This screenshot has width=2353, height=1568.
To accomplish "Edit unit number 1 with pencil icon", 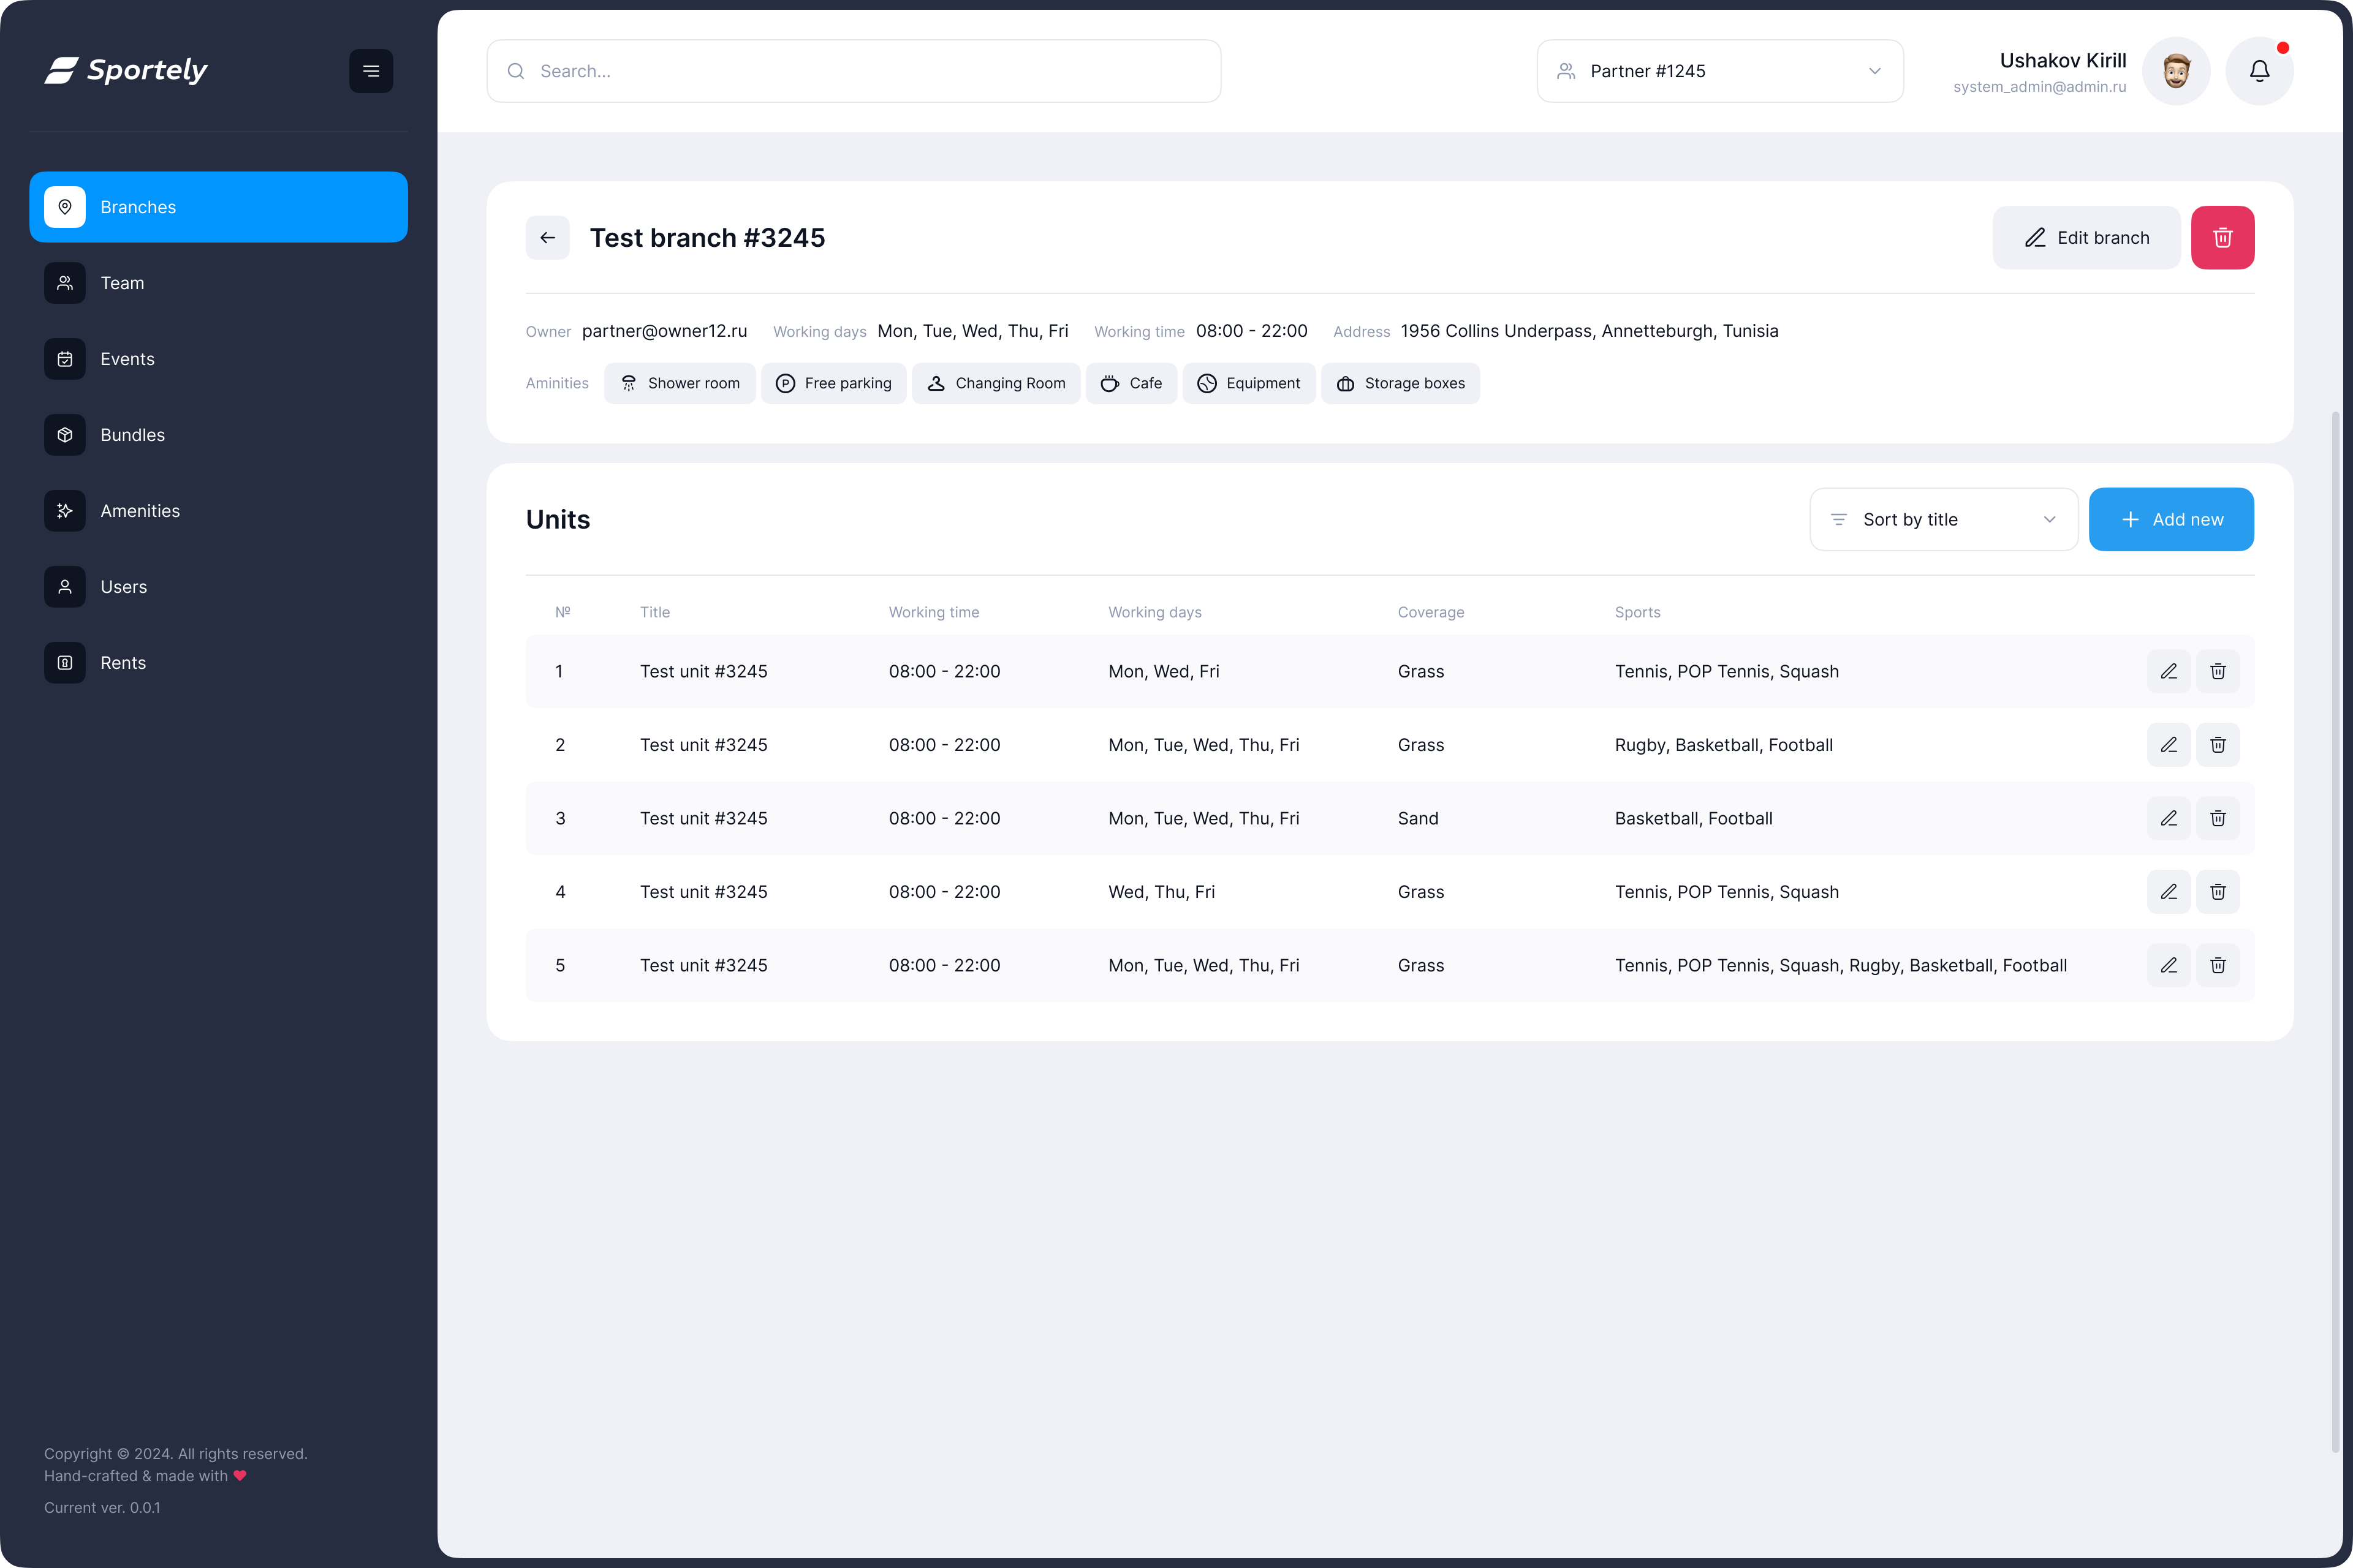I will (2168, 671).
